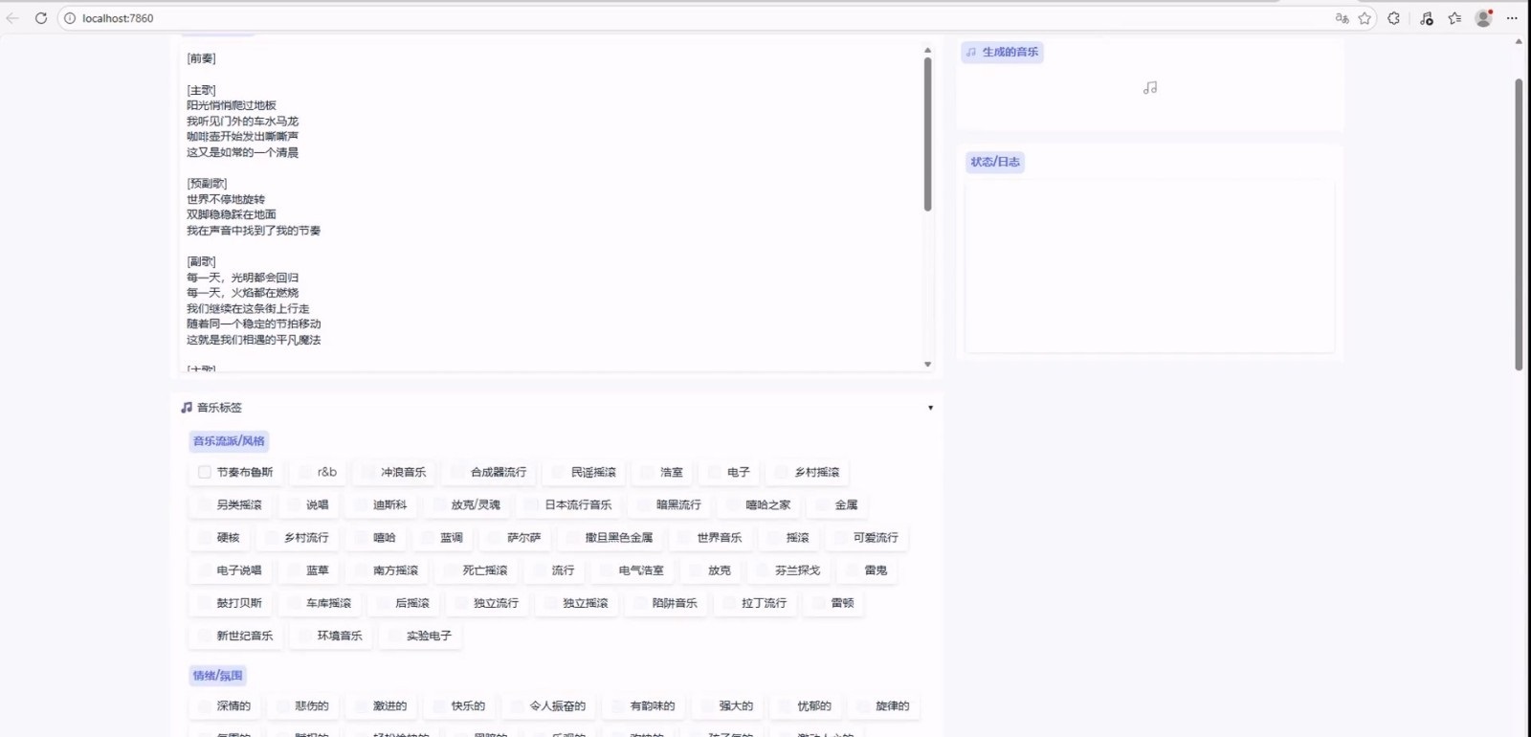The width and height of the screenshot is (1531, 737).
Task: Select the 电子 genre checkbox
Action: [x=715, y=472]
